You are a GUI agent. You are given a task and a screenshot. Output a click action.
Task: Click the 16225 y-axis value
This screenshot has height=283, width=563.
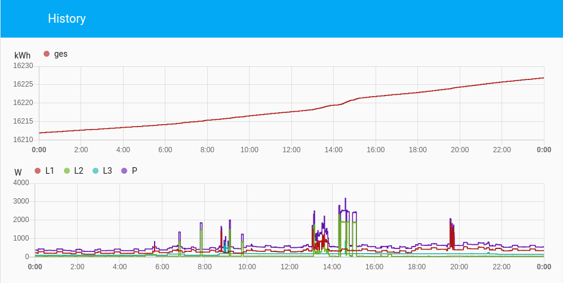(x=23, y=84)
